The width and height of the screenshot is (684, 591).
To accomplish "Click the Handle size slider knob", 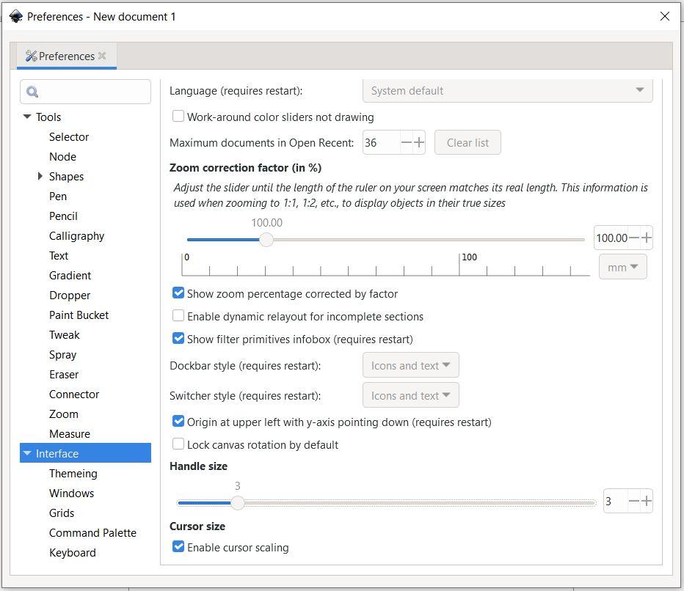I will [x=237, y=503].
